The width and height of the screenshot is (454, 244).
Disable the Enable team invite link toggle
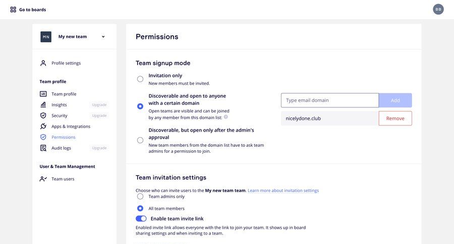pyautogui.click(x=141, y=218)
